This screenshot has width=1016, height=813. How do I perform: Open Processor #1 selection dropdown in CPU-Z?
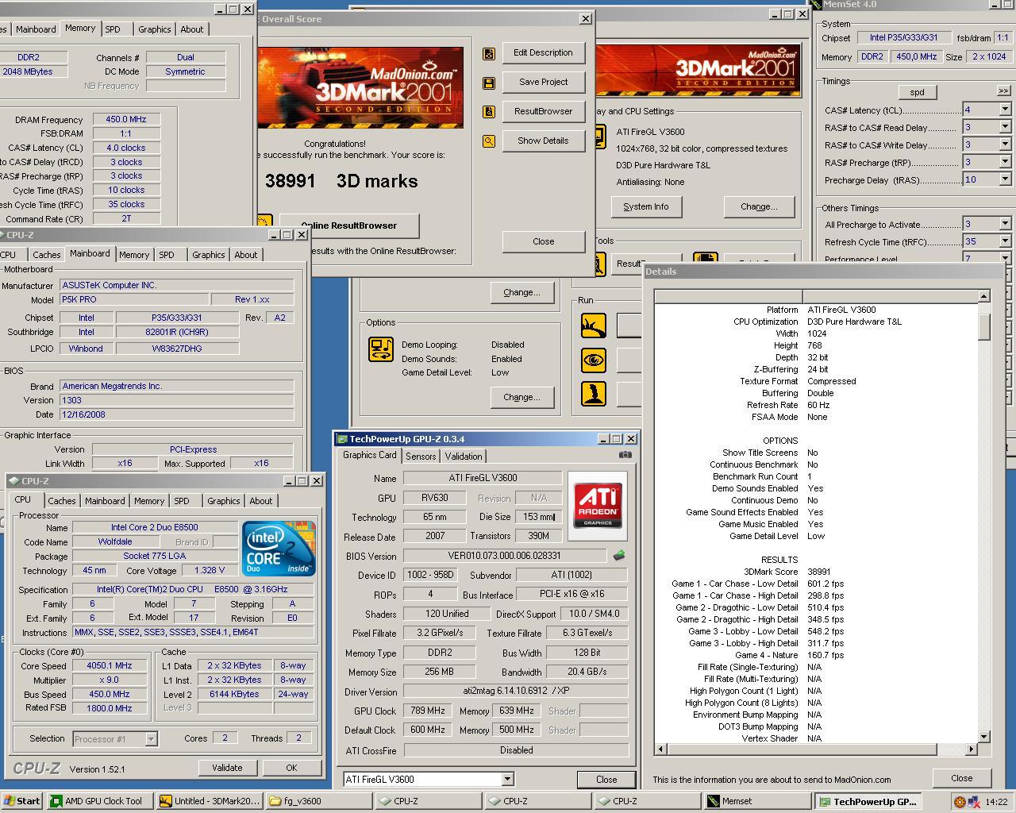151,739
